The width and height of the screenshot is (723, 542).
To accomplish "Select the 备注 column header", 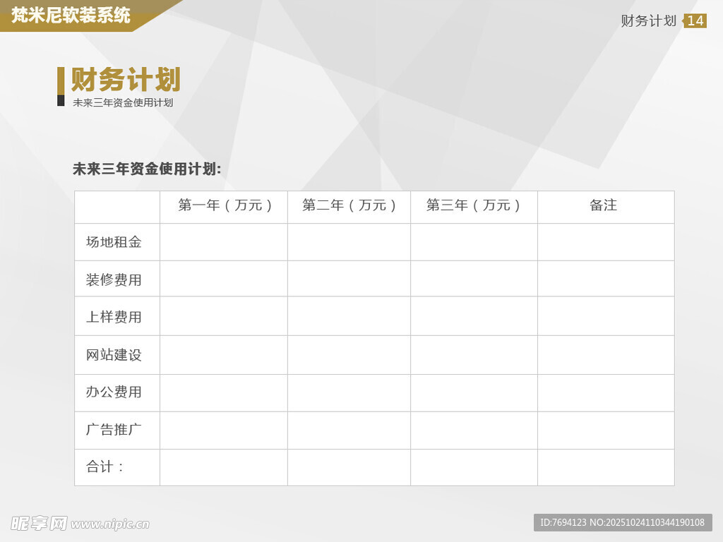I will [x=603, y=205].
